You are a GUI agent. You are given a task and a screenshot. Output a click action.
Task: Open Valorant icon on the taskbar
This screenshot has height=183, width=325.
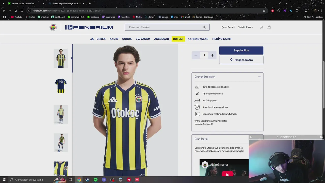[x=137, y=180]
